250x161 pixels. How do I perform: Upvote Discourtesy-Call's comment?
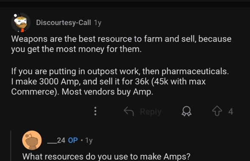(217, 111)
